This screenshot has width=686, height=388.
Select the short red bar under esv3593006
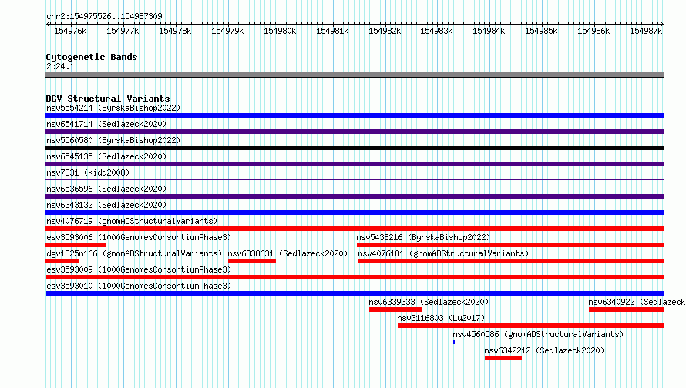pyautogui.click(x=76, y=245)
